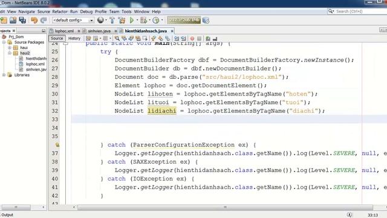
Task: Click the Build Project hammer icon
Action: [112, 20]
